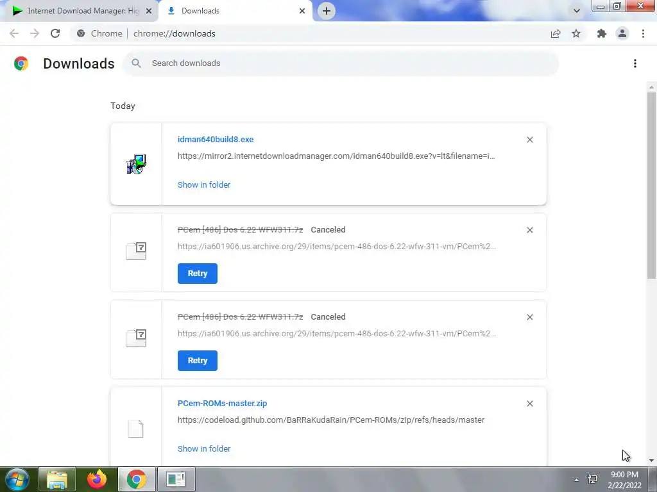Image resolution: width=657 pixels, height=492 pixels.
Task: Show PCem-ROMs-master.zip in folder
Action: (203, 448)
